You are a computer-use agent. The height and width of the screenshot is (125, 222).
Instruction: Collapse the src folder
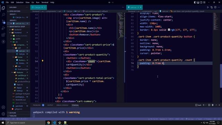click(x=17, y=42)
